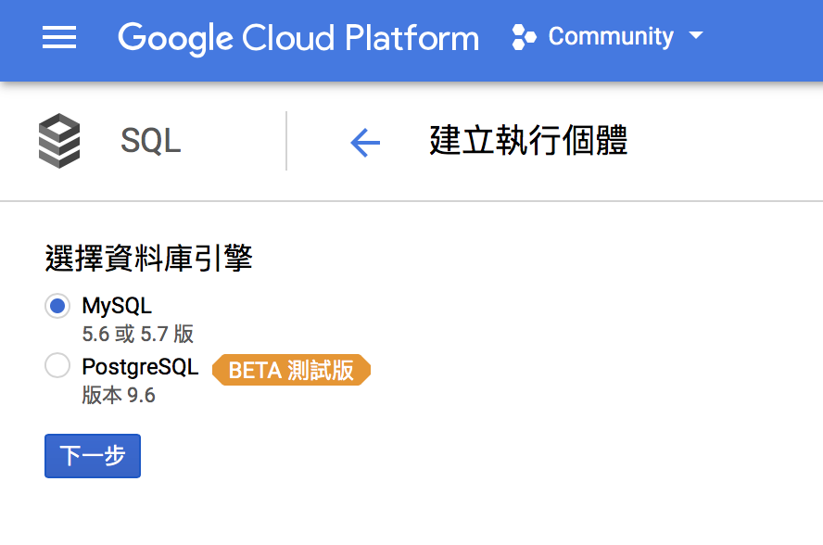Click the PostgreSQL option label

tap(140, 366)
